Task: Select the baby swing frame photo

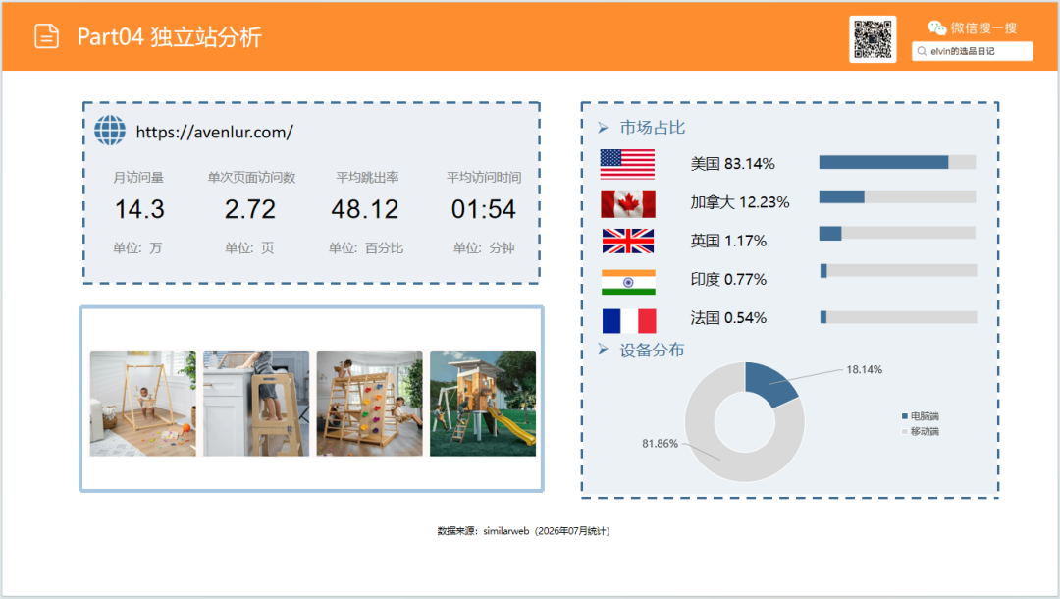Action: 142,403
